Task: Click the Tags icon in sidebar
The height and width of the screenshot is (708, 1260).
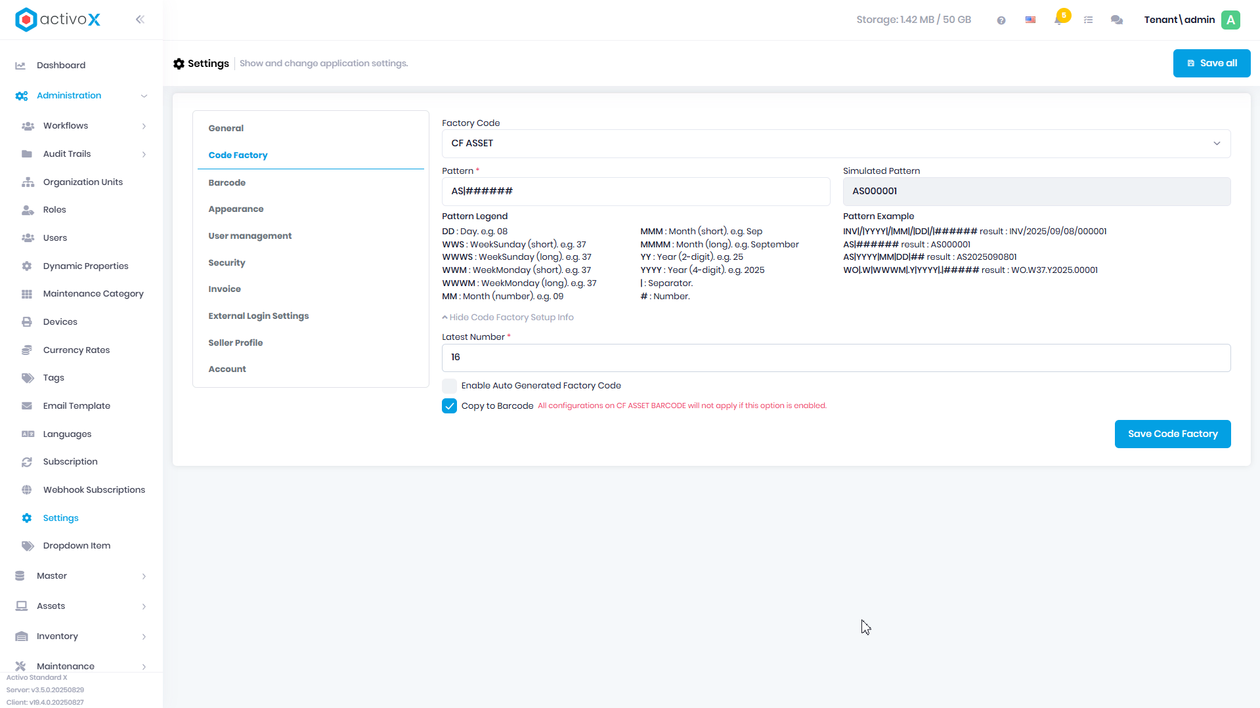Action: 28,378
